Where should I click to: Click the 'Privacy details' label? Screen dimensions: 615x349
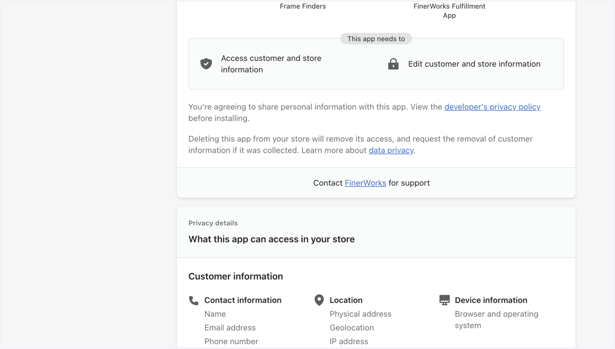point(213,223)
